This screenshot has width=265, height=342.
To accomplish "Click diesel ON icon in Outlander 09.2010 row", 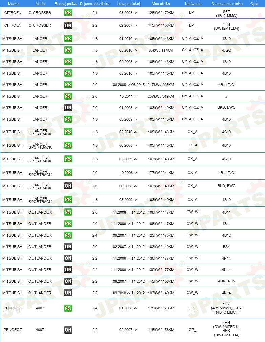I will point(68,293).
